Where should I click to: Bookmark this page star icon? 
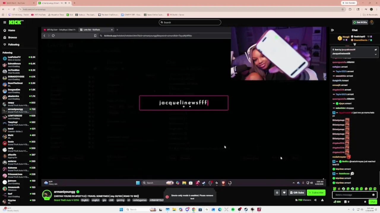342,9
